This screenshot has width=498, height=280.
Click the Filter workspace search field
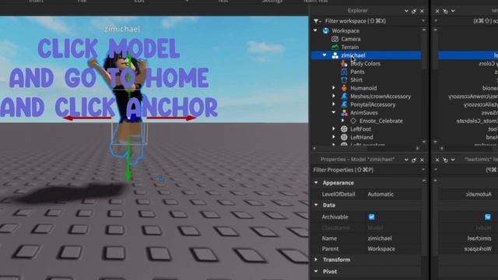(x=370, y=21)
